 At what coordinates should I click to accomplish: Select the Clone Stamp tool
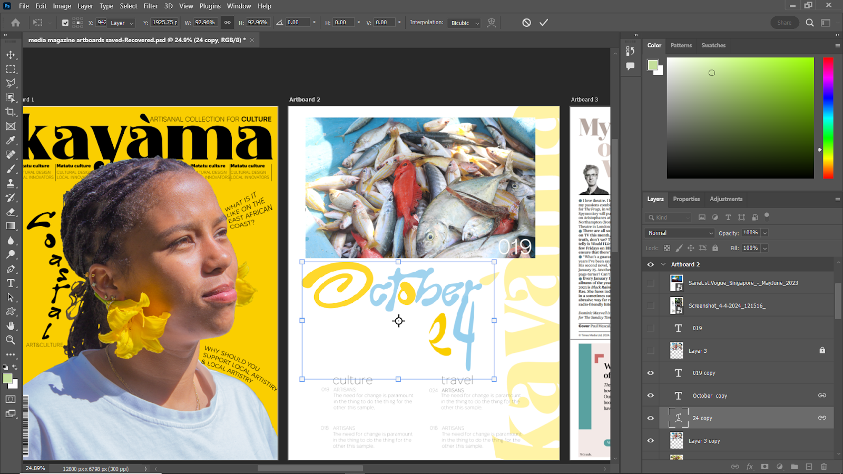tap(11, 183)
